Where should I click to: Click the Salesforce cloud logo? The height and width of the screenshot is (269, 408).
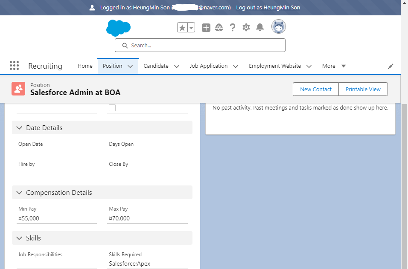click(x=118, y=28)
